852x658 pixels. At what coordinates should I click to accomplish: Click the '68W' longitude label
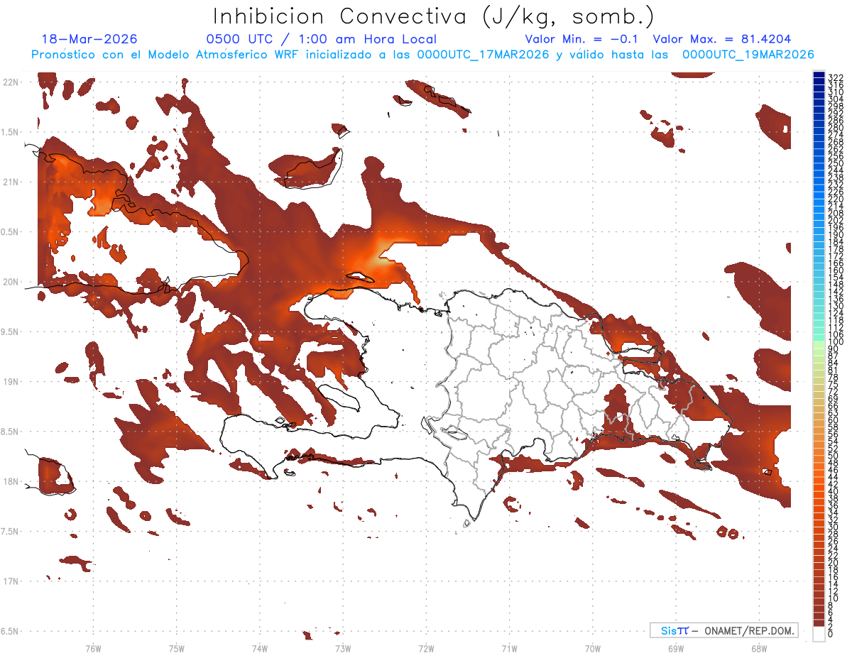click(758, 648)
